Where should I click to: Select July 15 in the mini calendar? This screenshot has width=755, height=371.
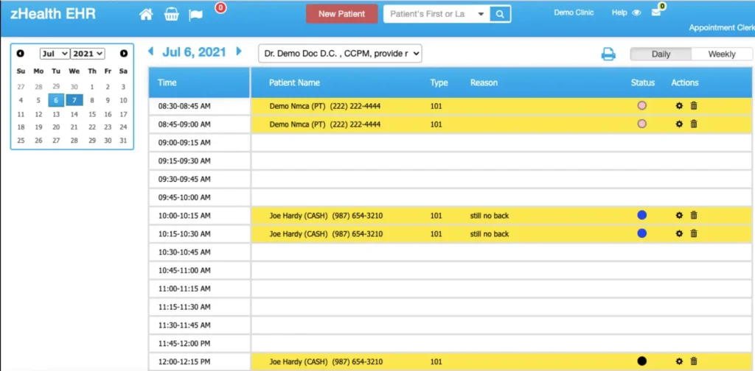[x=92, y=114]
